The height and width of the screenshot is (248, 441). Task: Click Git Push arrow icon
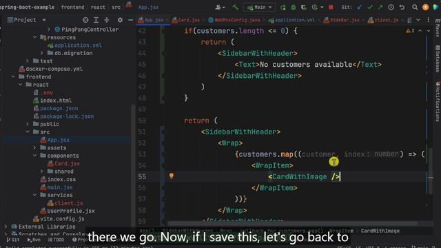pyautogui.click(x=380, y=8)
